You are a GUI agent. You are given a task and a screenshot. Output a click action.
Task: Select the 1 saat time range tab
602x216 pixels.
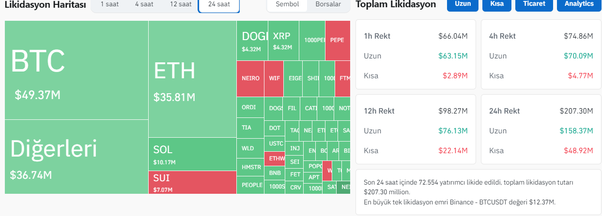[x=109, y=4]
